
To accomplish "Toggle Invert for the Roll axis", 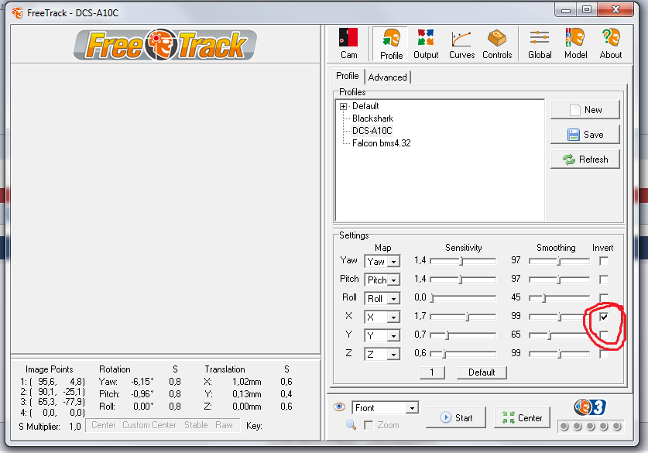I will (604, 298).
